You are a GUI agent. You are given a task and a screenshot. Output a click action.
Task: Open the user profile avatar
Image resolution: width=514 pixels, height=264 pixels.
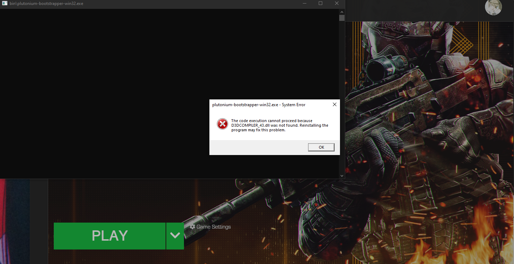click(x=493, y=7)
